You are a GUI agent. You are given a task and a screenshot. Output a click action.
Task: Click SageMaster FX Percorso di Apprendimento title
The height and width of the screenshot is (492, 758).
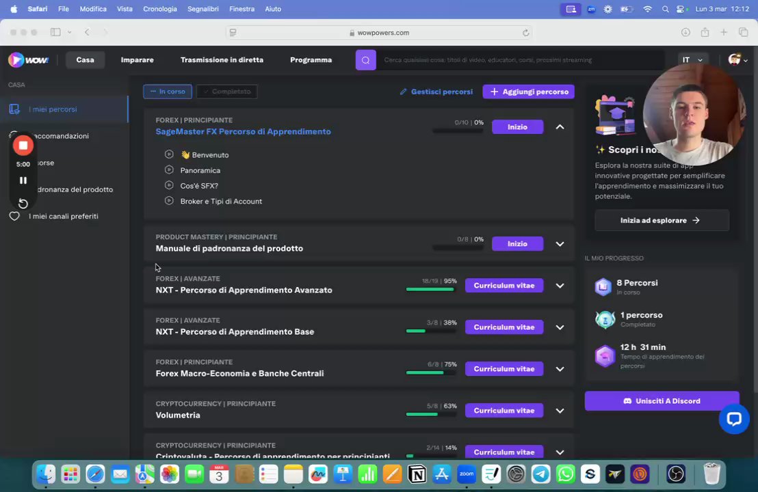[x=243, y=131]
